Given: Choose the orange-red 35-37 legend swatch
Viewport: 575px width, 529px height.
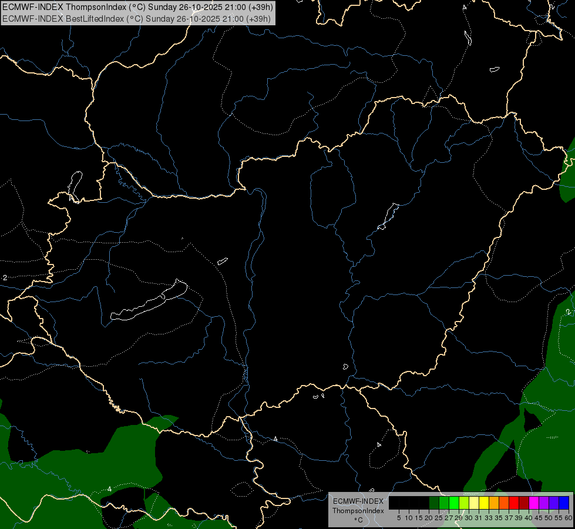Looking at the screenshot, I should pos(504,503).
